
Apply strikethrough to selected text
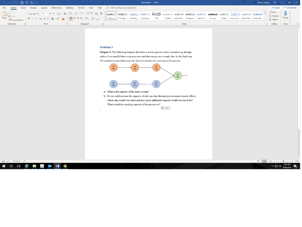(41, 18)
